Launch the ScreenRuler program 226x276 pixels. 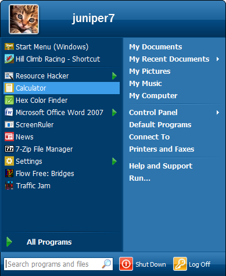click(x=62, y=124)
